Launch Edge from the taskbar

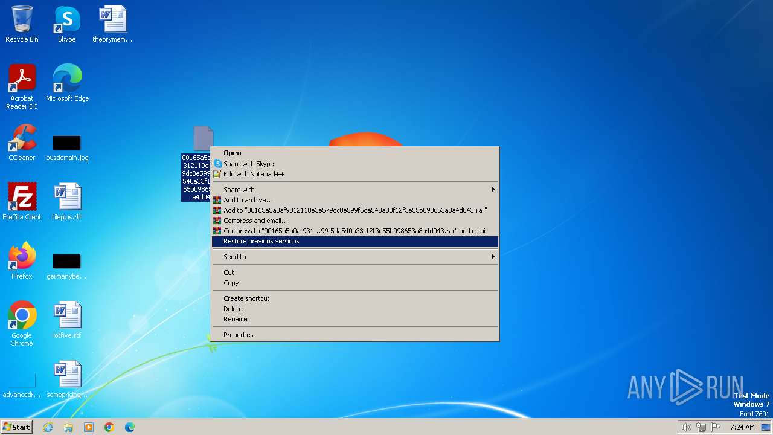pyautogui.click(x=130, y=427)
